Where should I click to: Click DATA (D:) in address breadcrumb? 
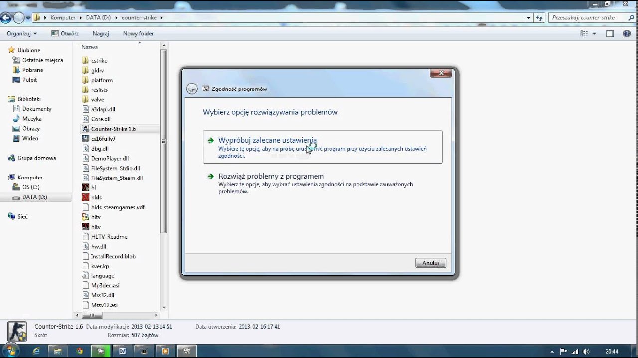[98, 18]
